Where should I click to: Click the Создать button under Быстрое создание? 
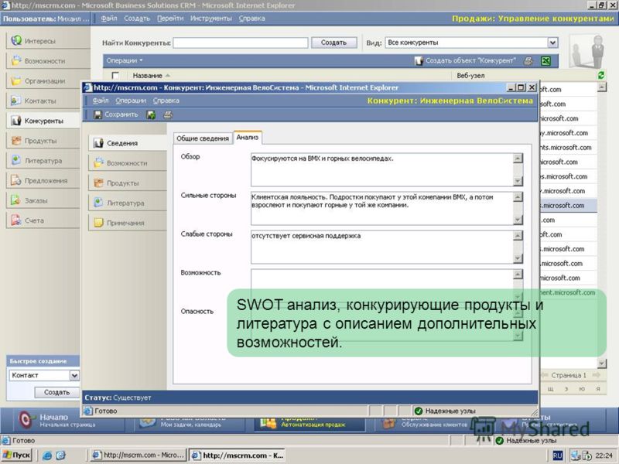56,392
